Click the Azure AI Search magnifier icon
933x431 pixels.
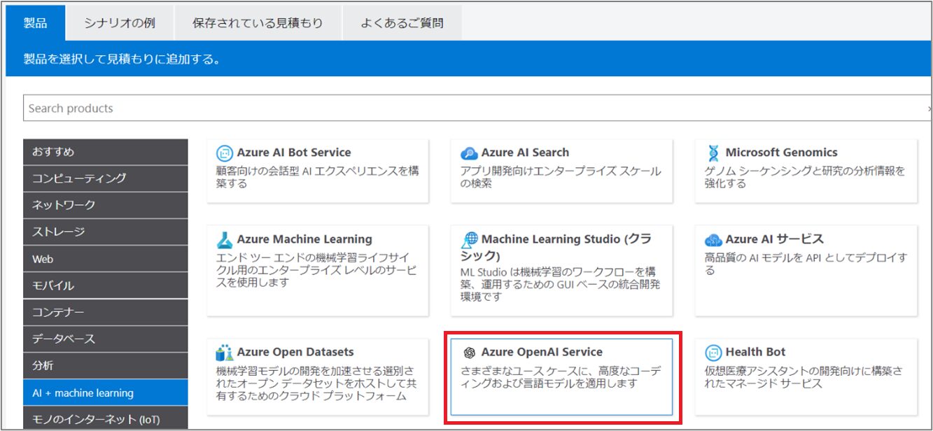(x=469, y=153)
